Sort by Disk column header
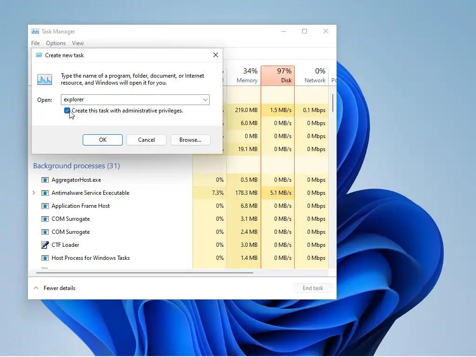This screenshot has height=357, width=476. click(x=278, y=75)
